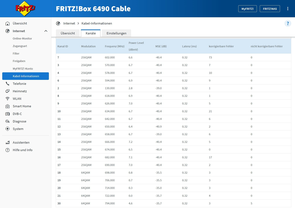This screenshot has height=208, width=295.
Task: Click the value 5 uncorrectable errors channel 30
Action: pyautogui.click(x=251, y=203)
